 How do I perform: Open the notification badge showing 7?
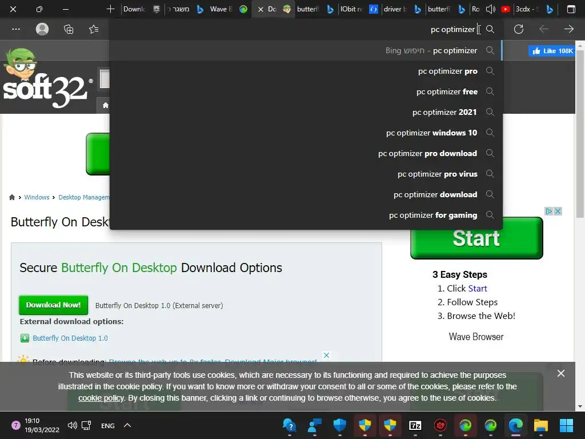(x=15, y=425)
